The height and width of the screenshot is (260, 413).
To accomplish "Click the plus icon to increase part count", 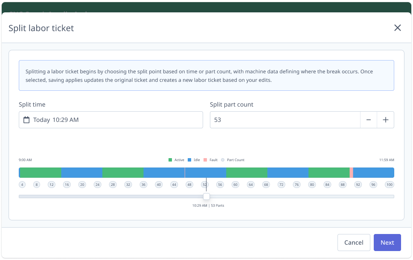I will pos(385,120).
